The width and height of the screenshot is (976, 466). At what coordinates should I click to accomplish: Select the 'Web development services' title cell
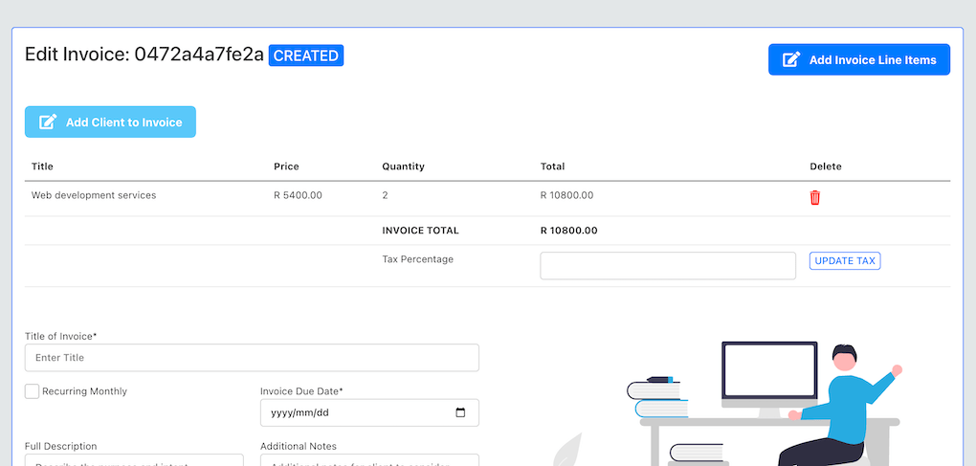(x=94, y=195)
